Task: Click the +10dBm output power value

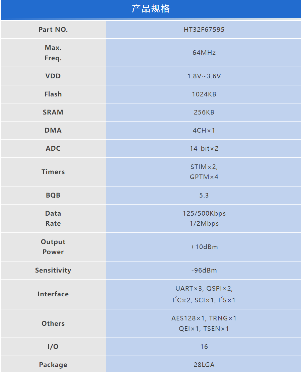Action: tap(204, 247)
